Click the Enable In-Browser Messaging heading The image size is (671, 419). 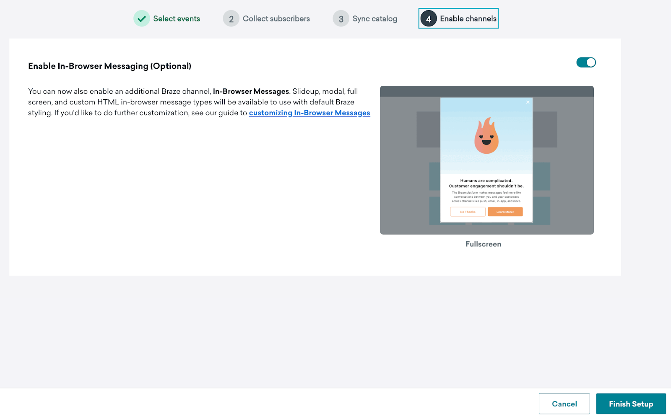tap(110, 66)
